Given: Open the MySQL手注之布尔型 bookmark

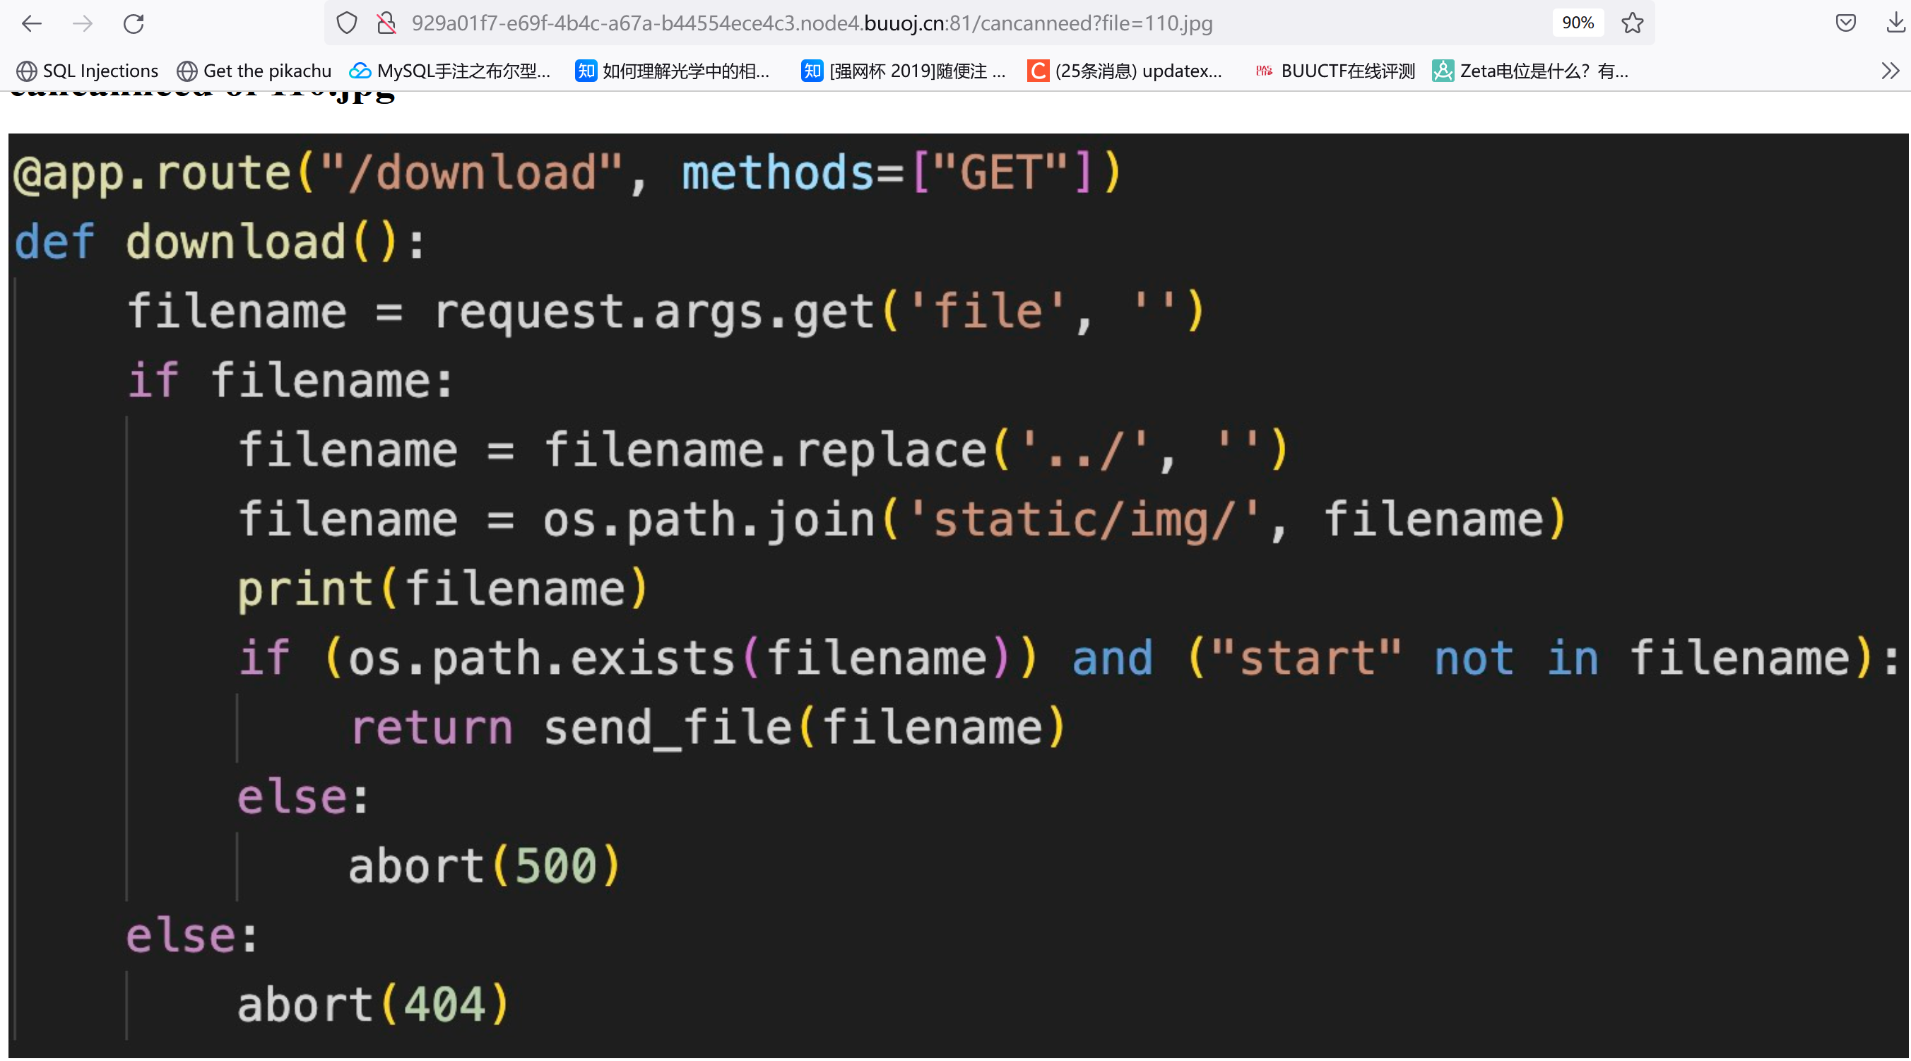Looking at the screenshot, I should [450, 71].
